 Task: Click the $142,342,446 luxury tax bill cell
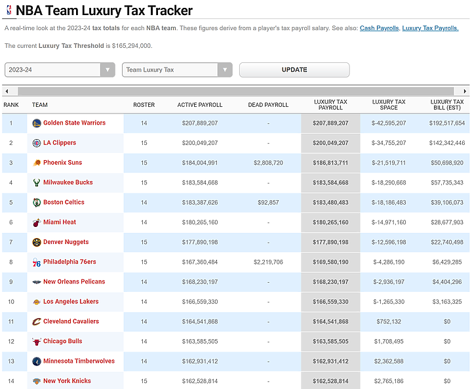point(447,143)
